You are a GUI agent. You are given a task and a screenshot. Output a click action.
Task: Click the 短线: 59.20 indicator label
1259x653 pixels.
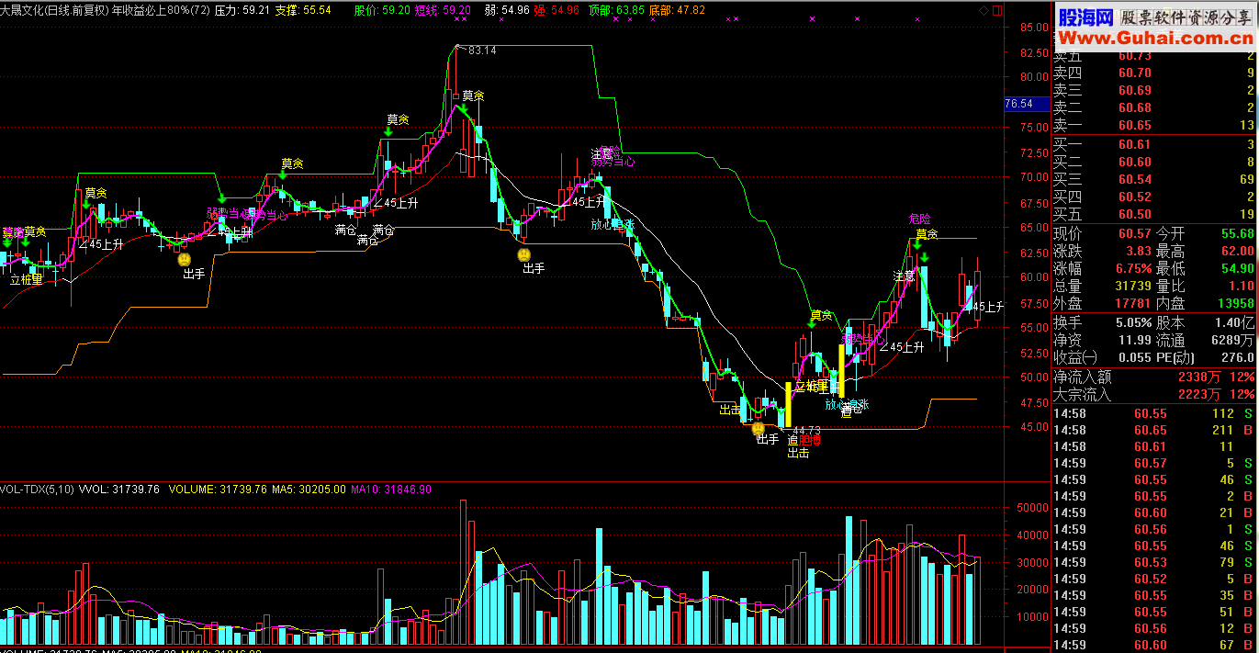pyautogui.click(x=443, y=10)
